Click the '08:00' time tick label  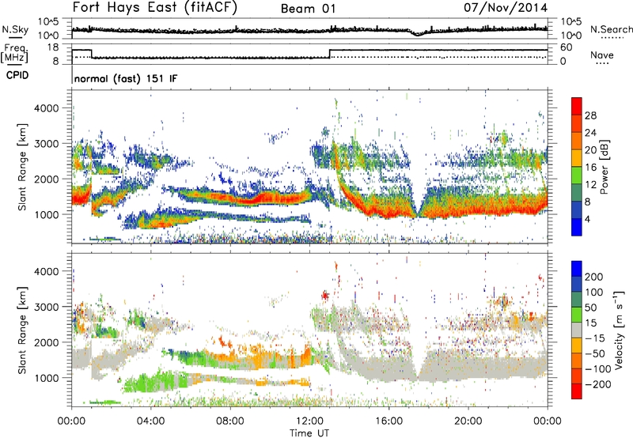(x=230, y=421)
